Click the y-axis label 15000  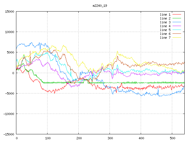click(9, 12)
